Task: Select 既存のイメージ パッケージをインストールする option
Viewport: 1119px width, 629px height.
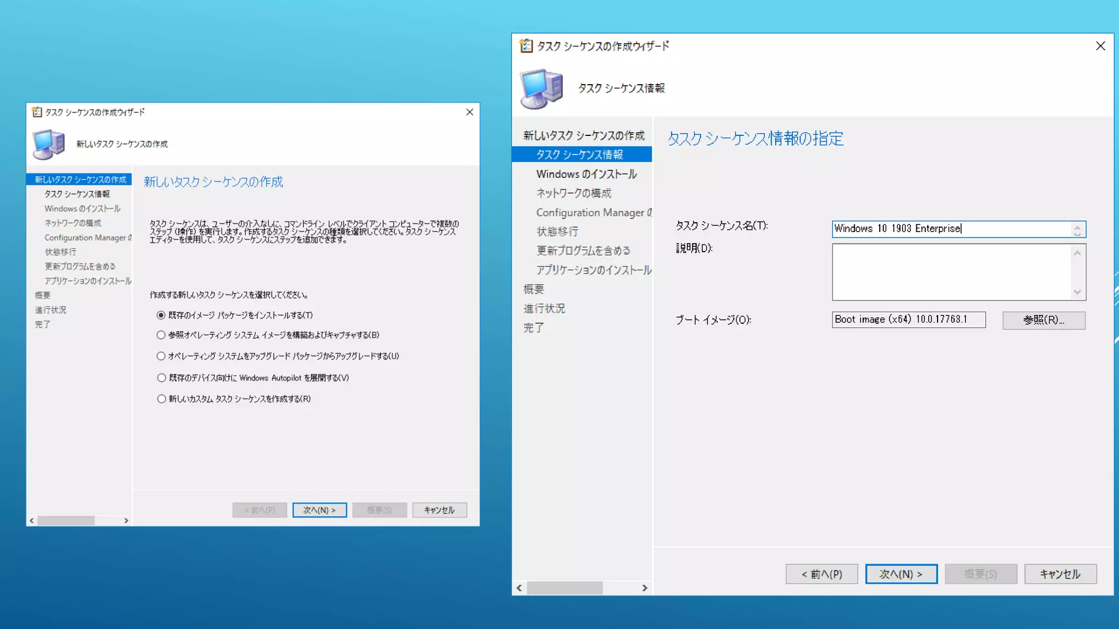Action: (x=161, y=315)
